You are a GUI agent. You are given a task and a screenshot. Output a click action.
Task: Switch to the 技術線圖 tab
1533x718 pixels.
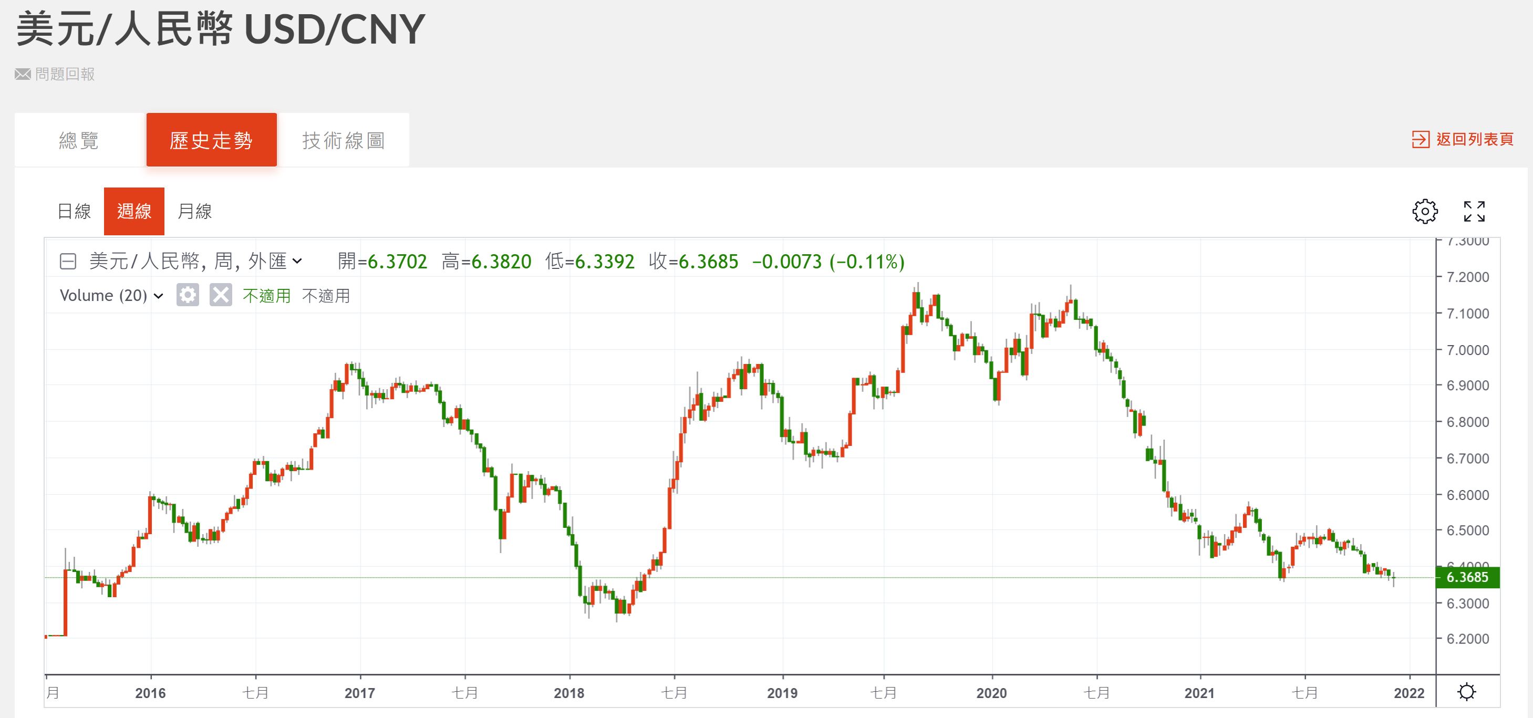tap(344, 140)
